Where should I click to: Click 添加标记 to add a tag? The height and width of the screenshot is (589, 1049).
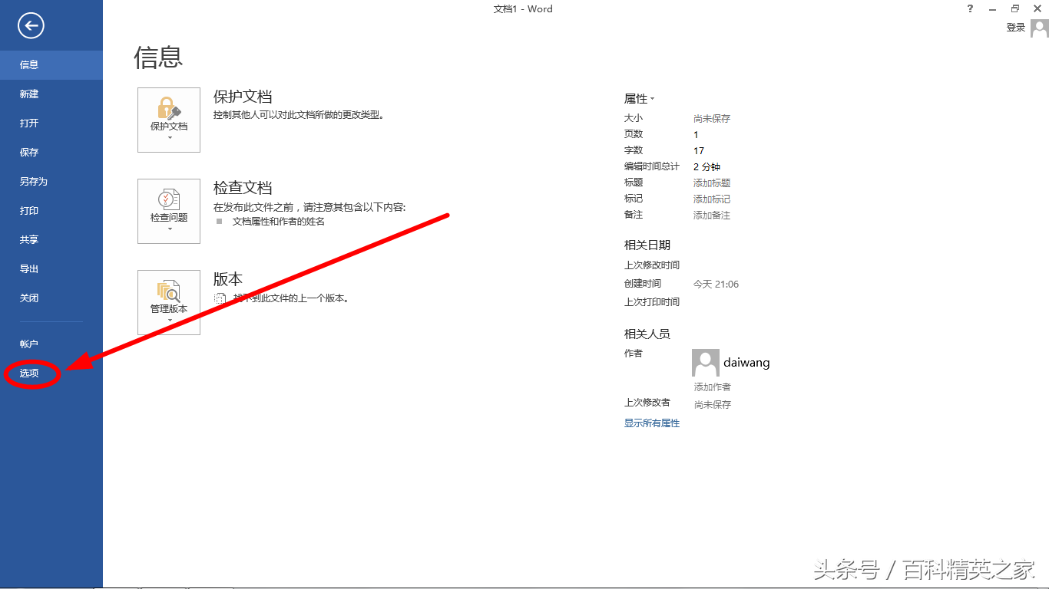click(712, 199)
